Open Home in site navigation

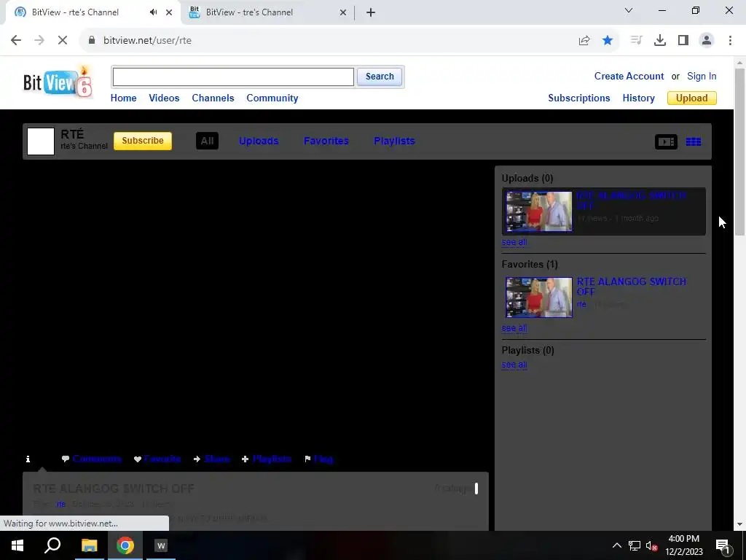124,98
